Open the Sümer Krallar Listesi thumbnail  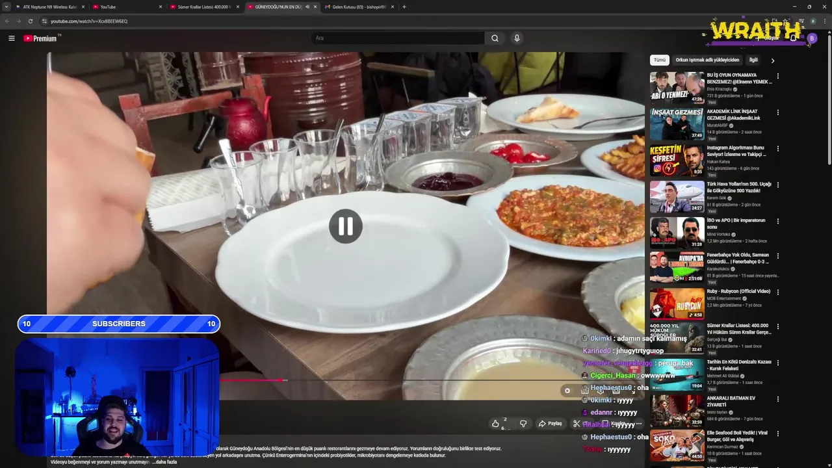click(x=677, y=337)
